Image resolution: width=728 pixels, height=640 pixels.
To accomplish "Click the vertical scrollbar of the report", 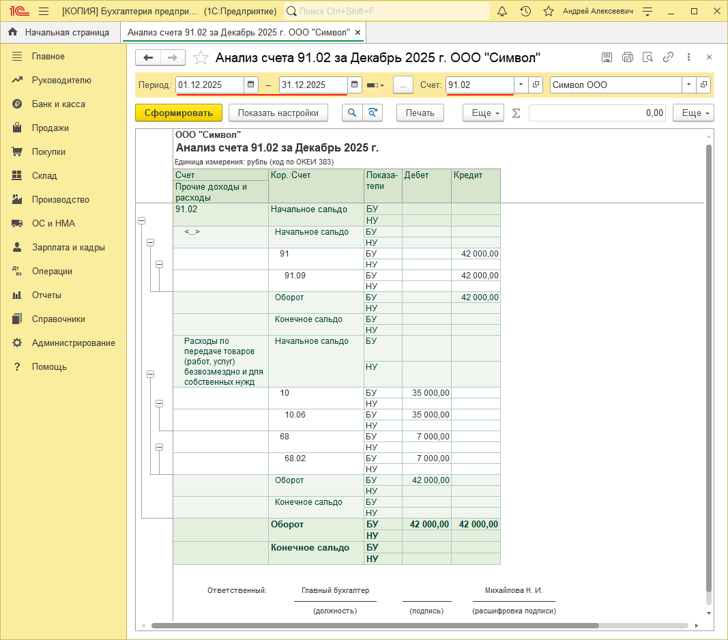I will [x=709, y=368].
